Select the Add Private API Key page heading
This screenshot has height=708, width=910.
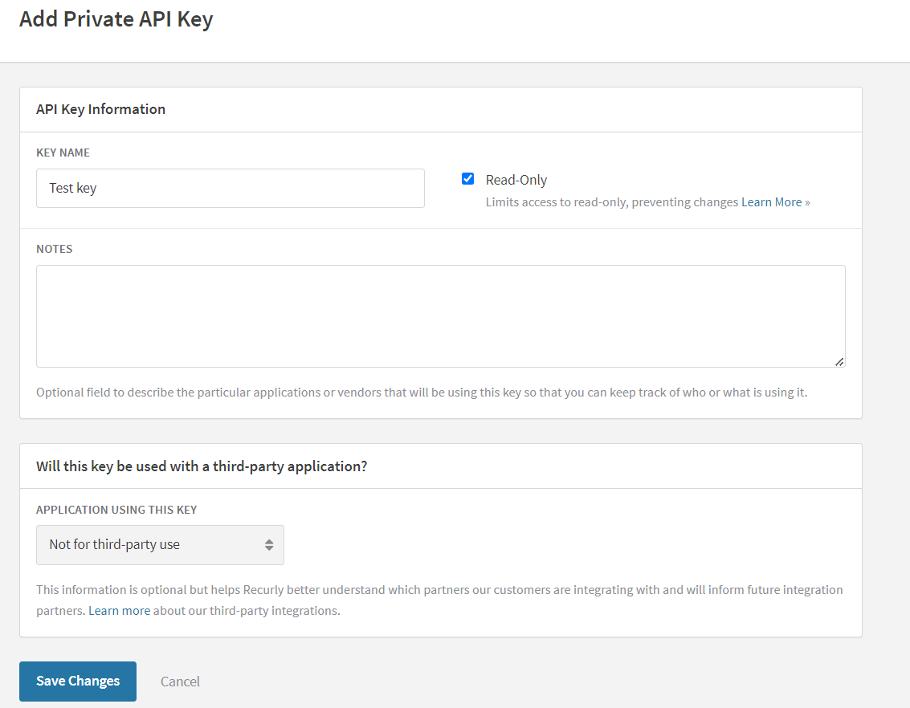pos(116,19)
